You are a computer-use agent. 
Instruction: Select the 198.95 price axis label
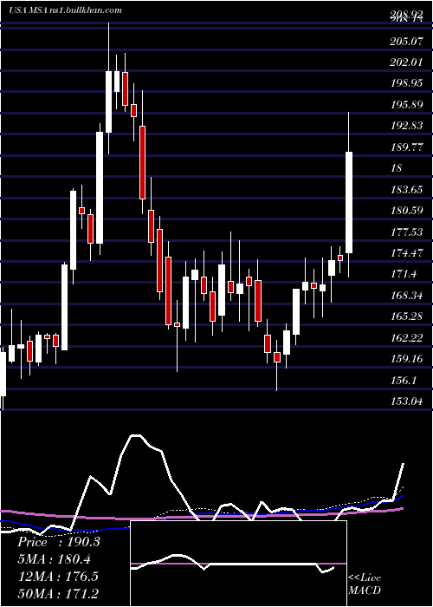[406, 83]
